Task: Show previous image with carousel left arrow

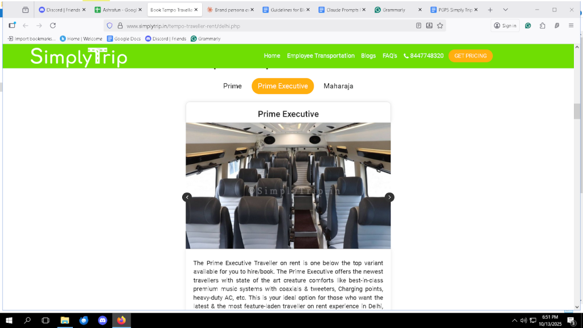Action: pos(187,197)
